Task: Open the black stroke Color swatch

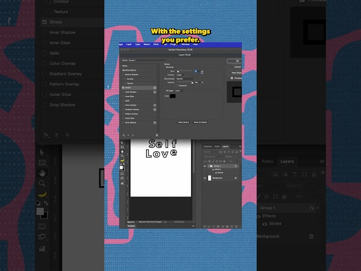Action: 173,96
